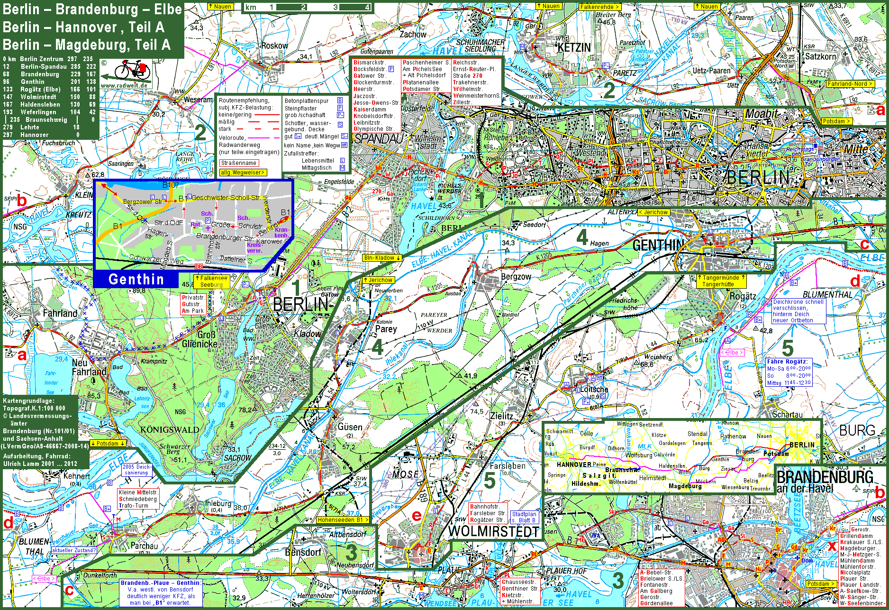Click the 'Hohenseeden B1 >' yellow signpost

(343, 520)
